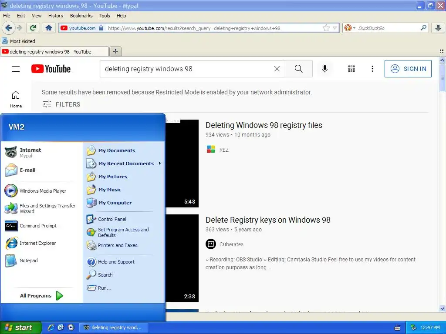Launch Internet Mypal from Start menu
The width and height of the screenshot is (446, 334).
point(41,153)
